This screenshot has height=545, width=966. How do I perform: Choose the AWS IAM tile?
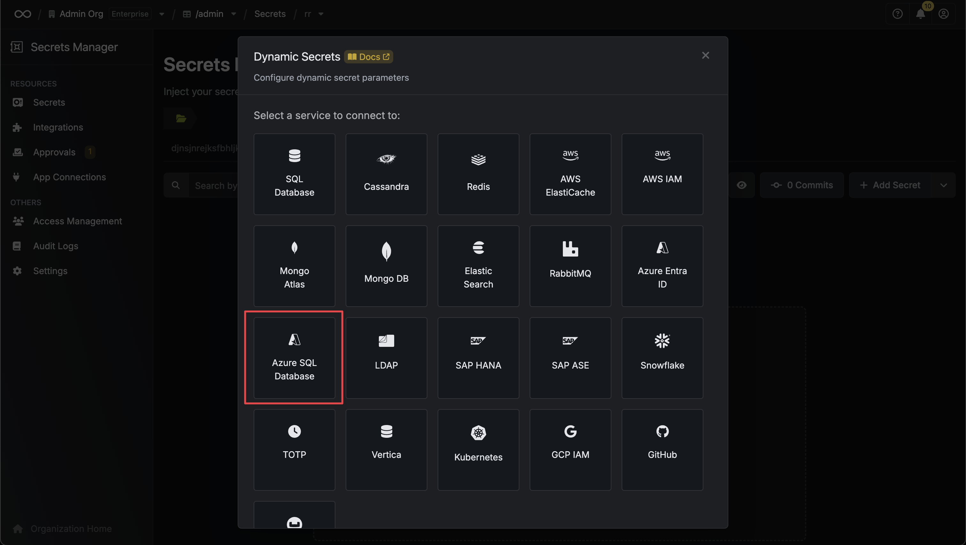tap(662, 174)
